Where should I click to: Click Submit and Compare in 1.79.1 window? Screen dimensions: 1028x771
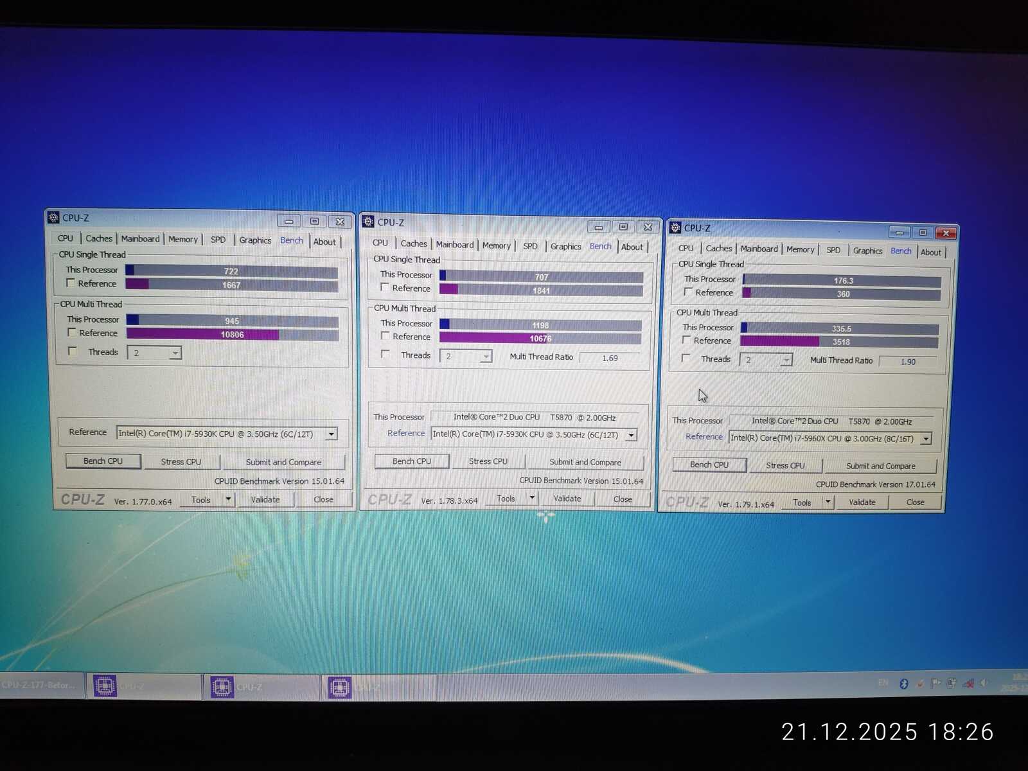pos(881,466)
